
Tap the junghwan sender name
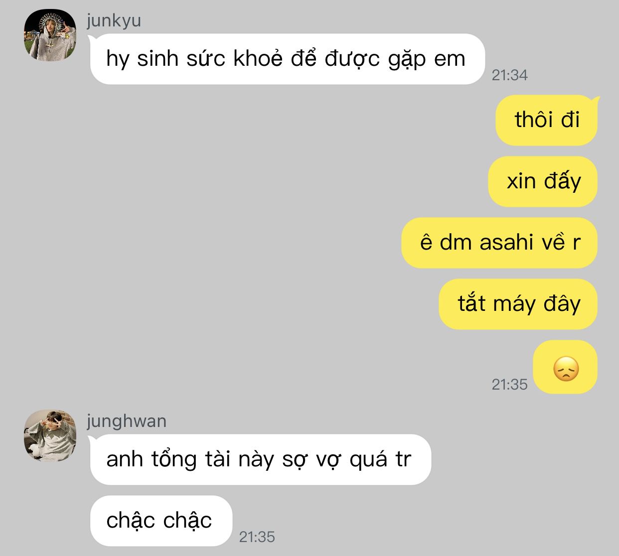point(127,421)
